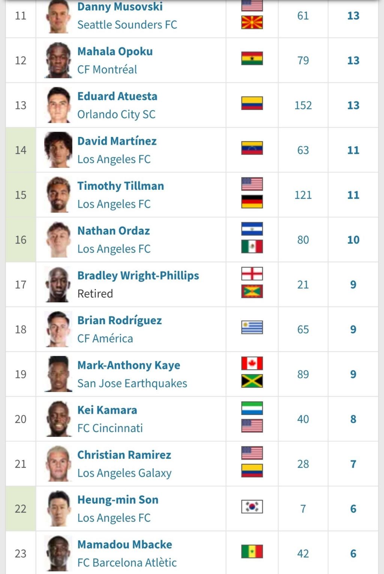The image size is (384, 574).
Task: Click Eduard Atuesta's 152 appearances number
Action: tap(303, 105)
